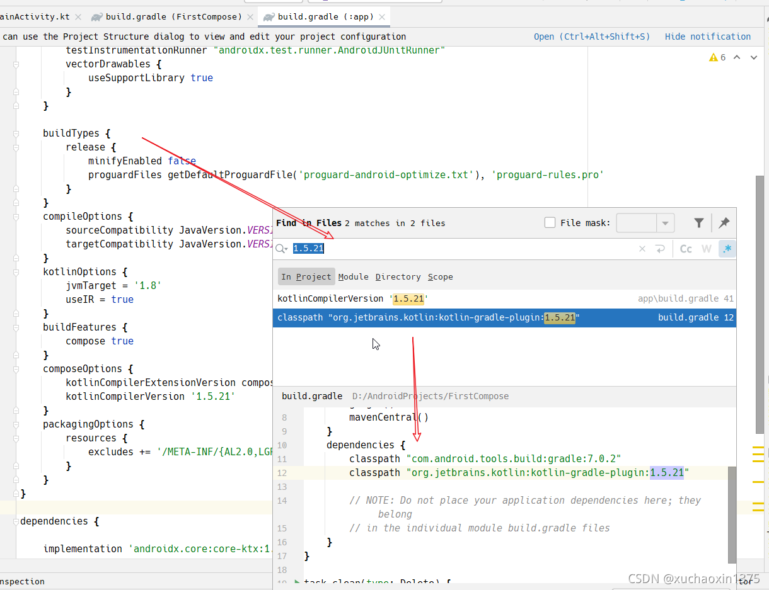This screenshot has height=590, width=769.
Task: Click the compose true line
Action: pyautogui.click(x=100, y=341)
